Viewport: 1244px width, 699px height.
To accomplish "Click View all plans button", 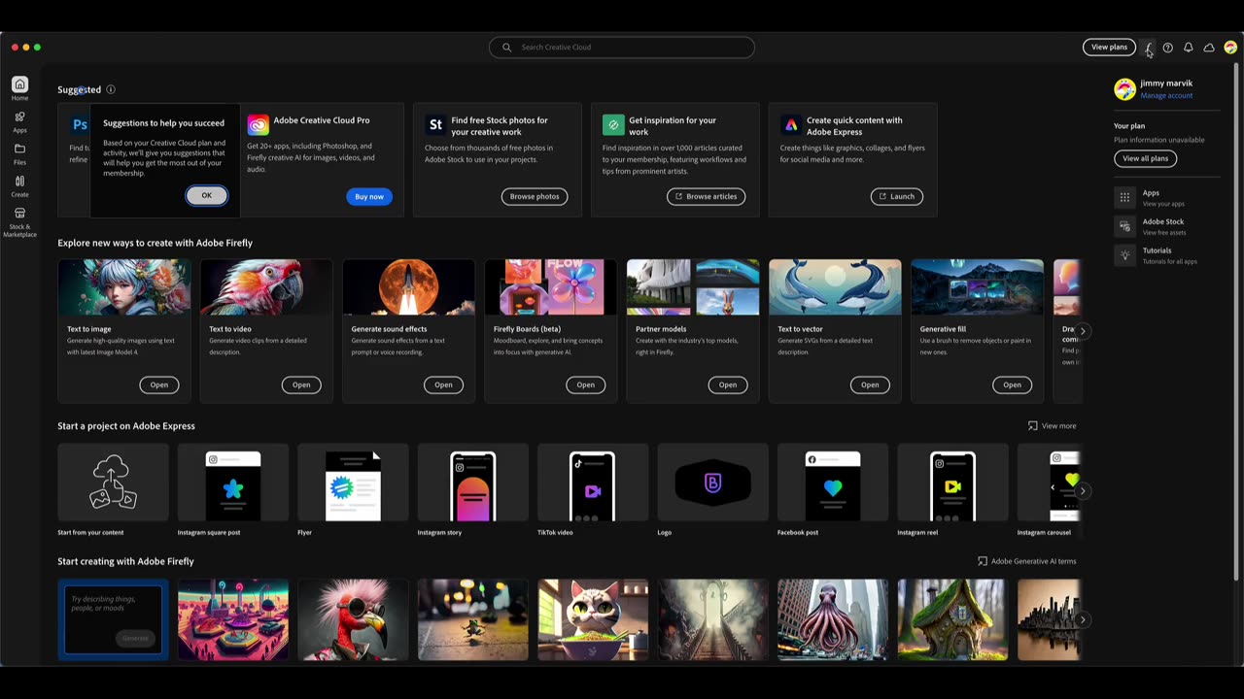I will 1146,158.
